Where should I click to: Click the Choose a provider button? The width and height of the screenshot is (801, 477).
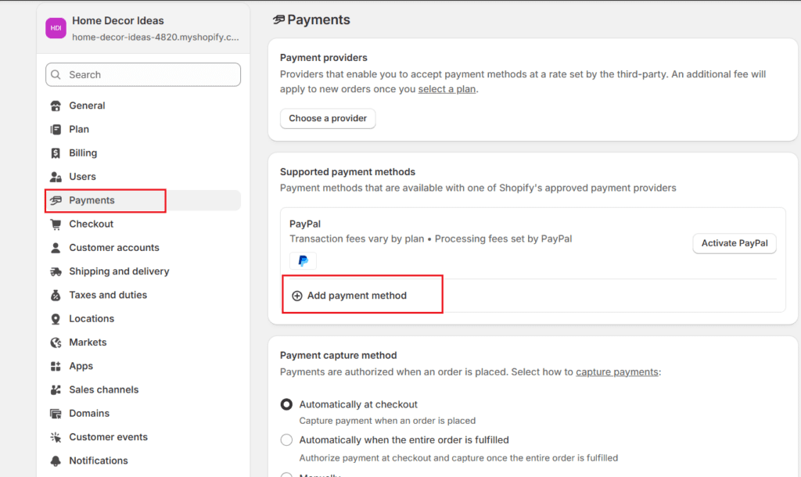click(328, 118)
